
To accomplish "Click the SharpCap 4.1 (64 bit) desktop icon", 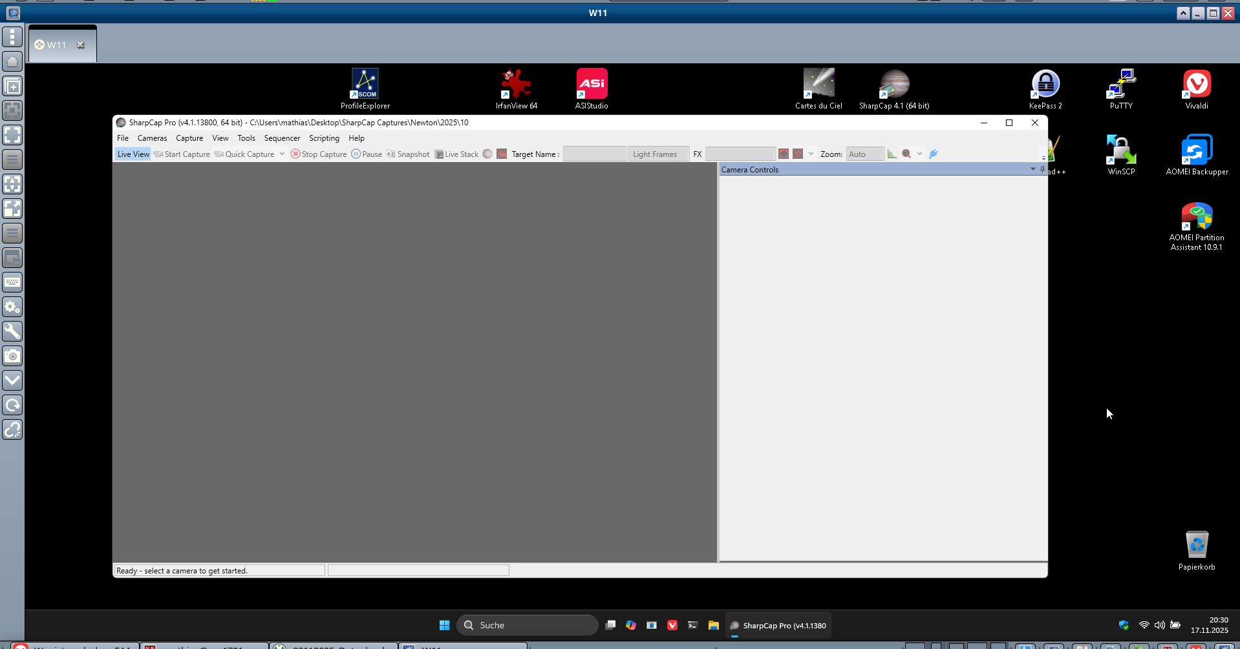I will coord(894,89).
